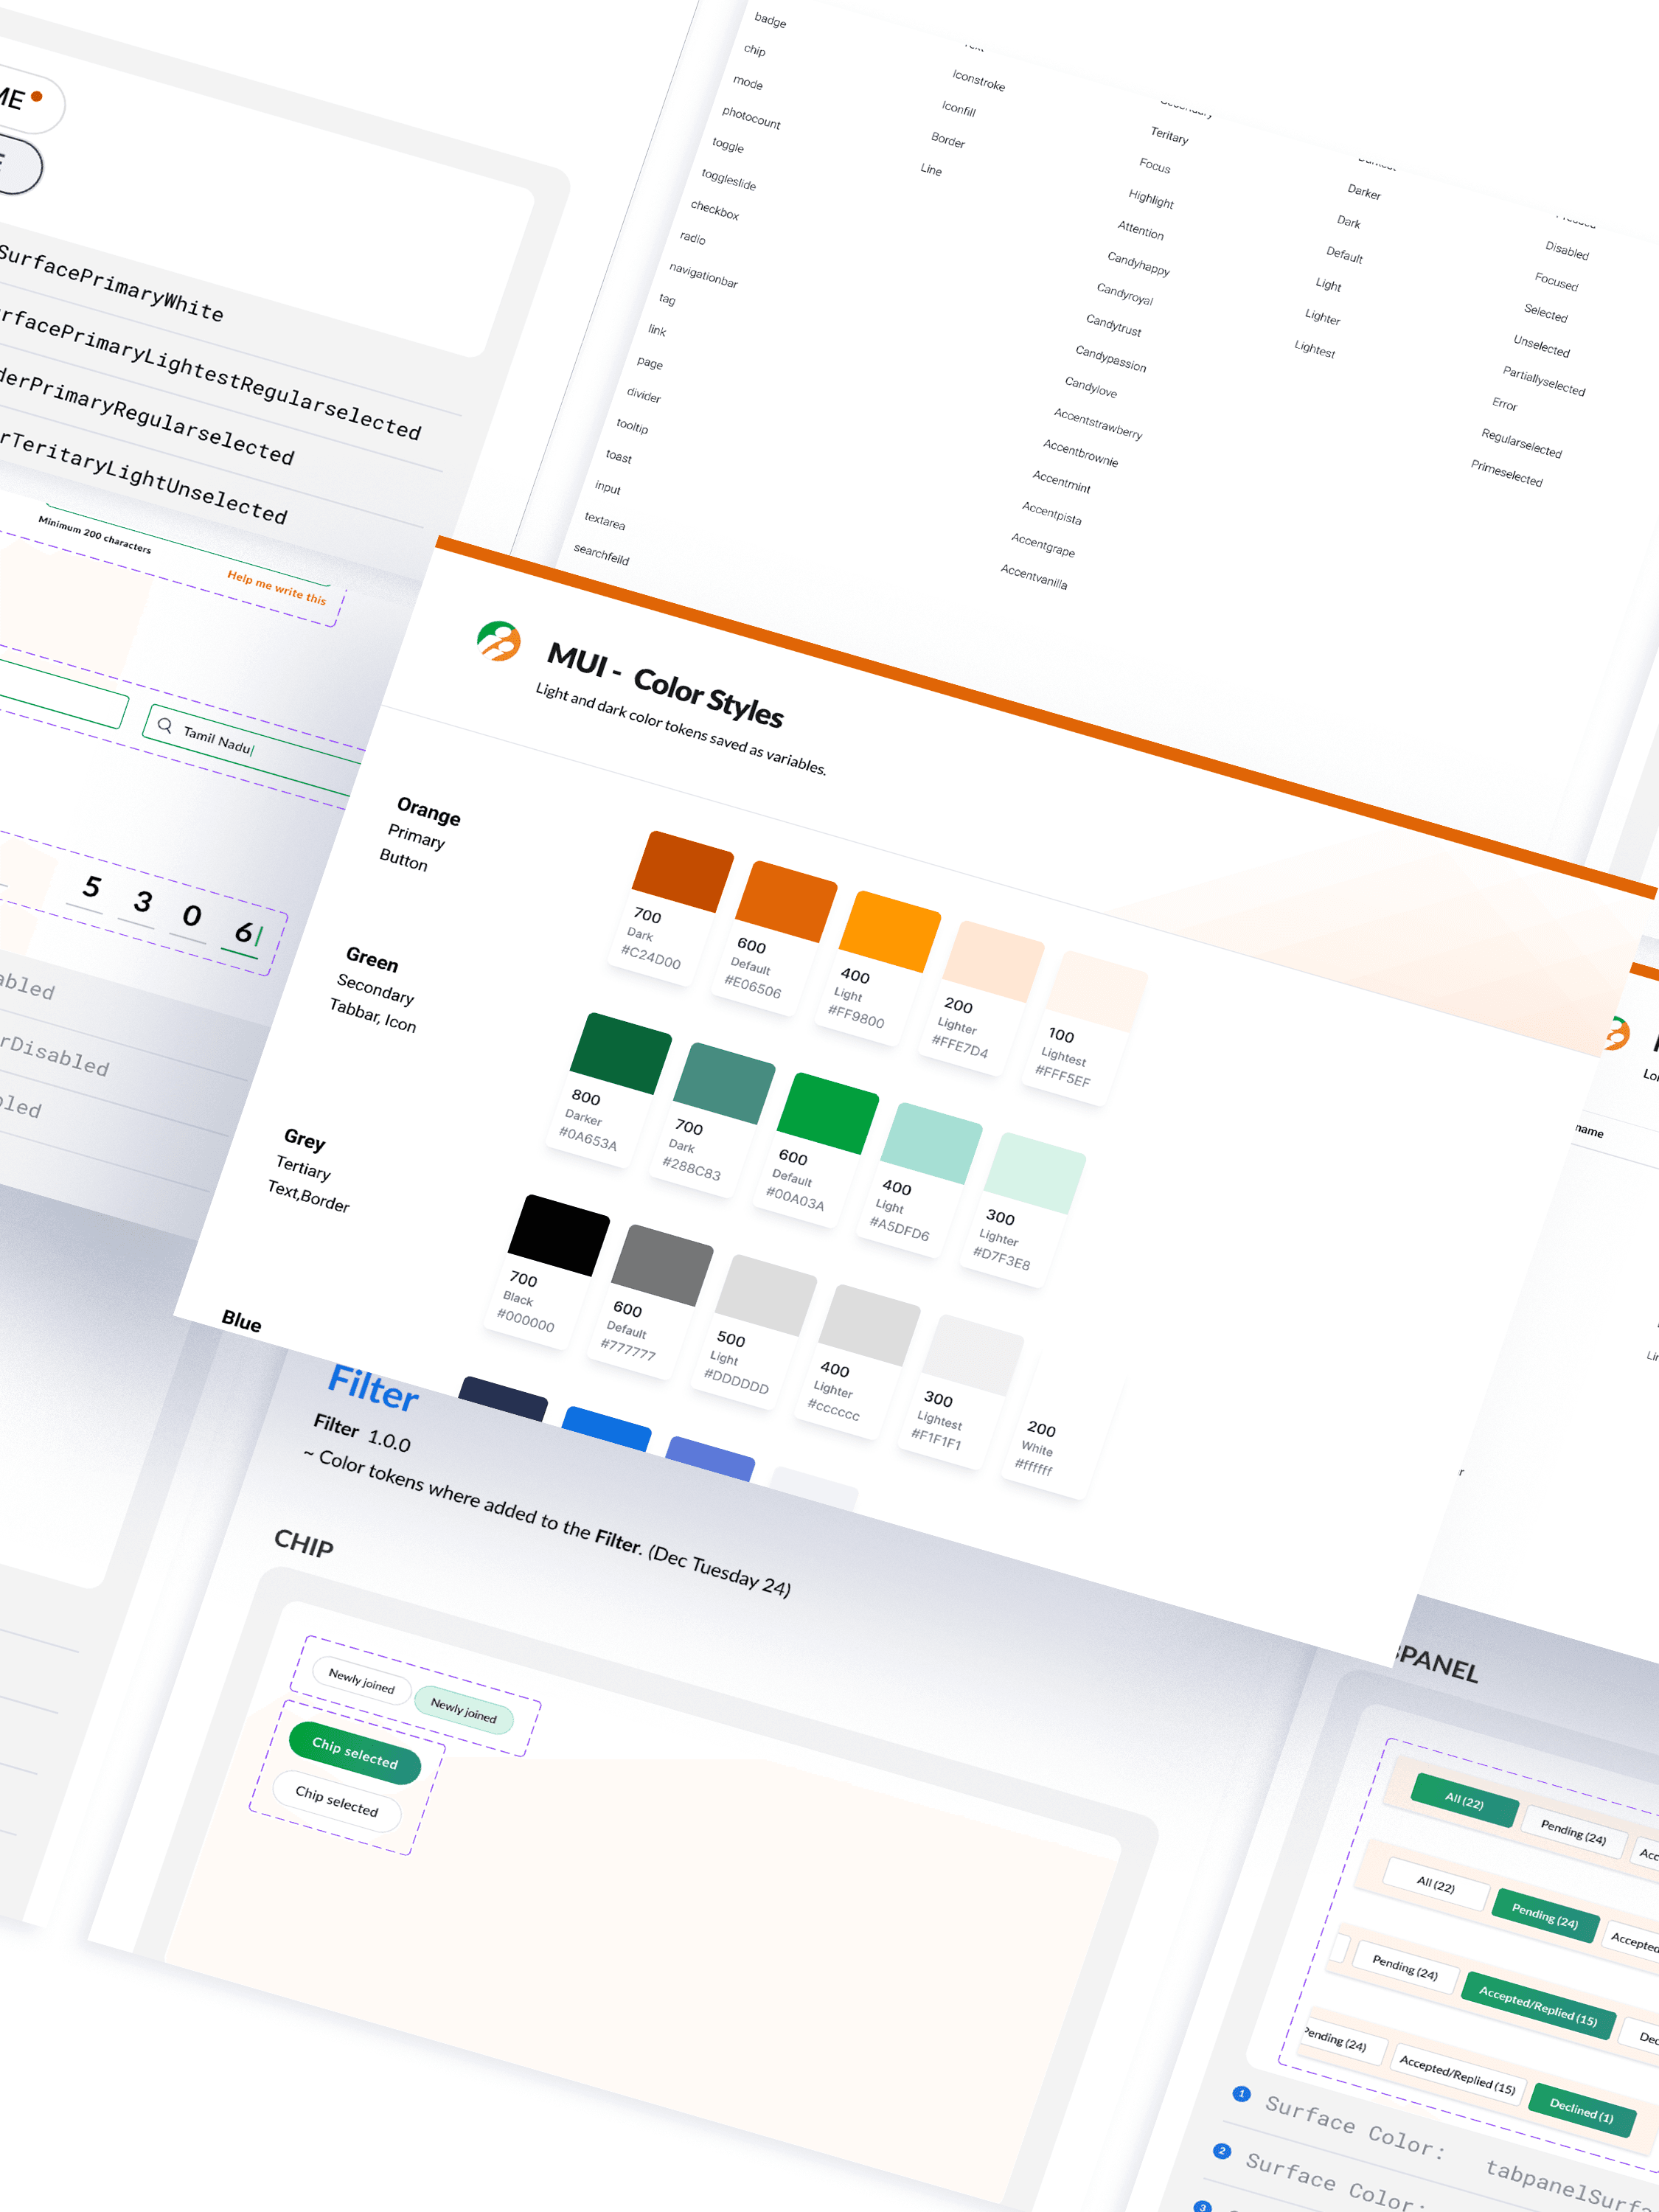This screenshot has width=1659, height=2212.
Task: Choose the orange 400 Light #FF9800 swatch
Action: click(x=890, y=930)
